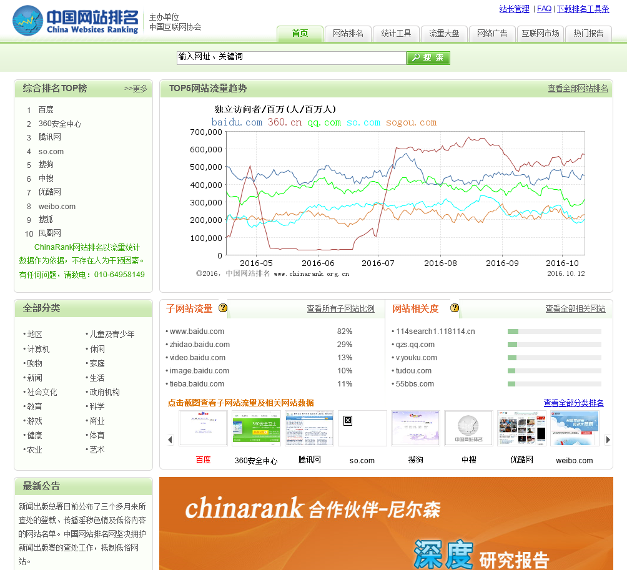Click the relevance bar for qzs.qq.com

[x=554, y=345]
